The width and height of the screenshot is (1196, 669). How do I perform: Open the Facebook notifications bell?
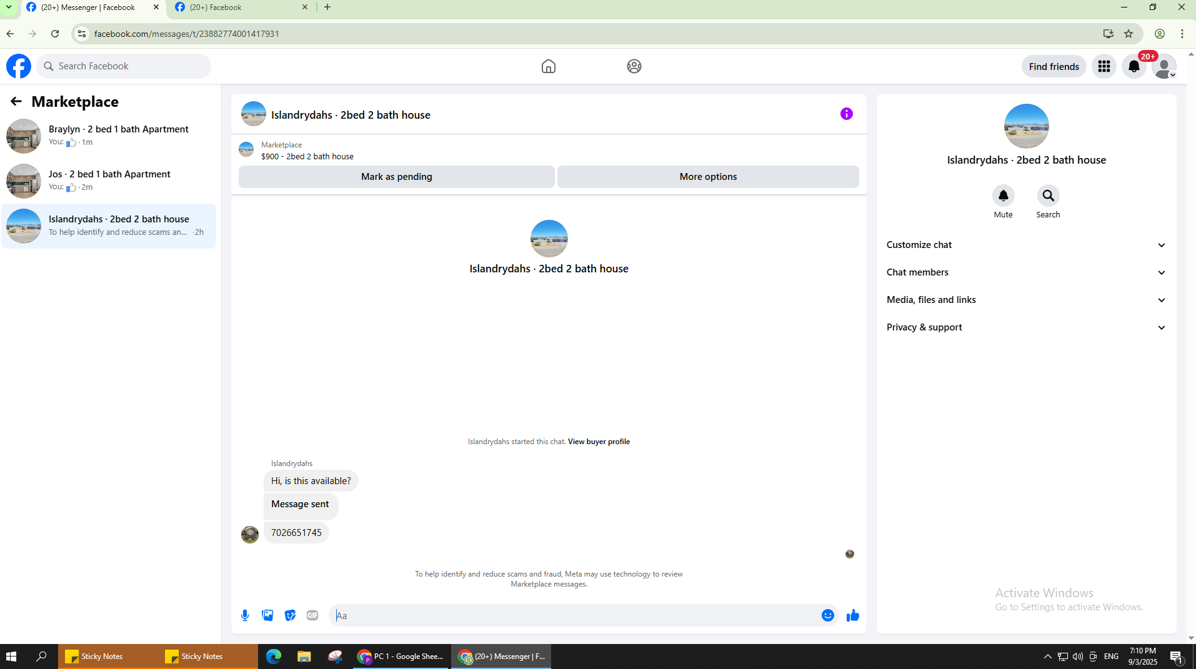1134,66
